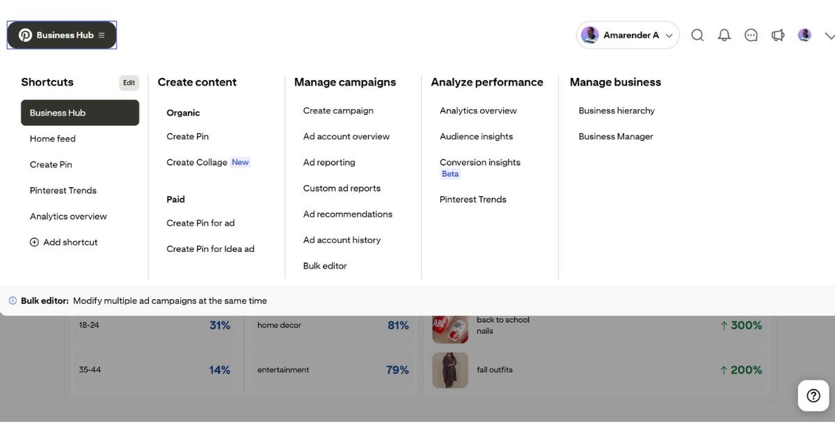Image resolution: width=835 pixels, height=437 pixels.
Task: Select the fall outfits trend thumbnail
Action: point(450,370)
